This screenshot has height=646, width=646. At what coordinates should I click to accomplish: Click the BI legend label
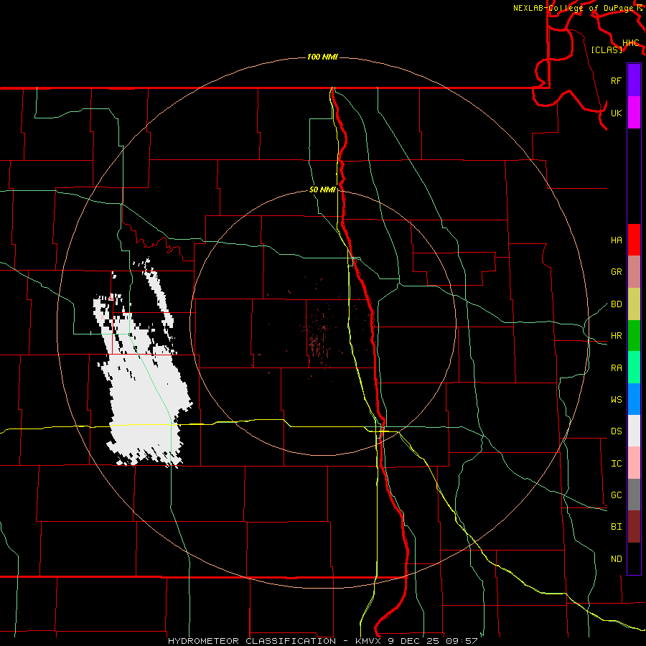(616, 527)
